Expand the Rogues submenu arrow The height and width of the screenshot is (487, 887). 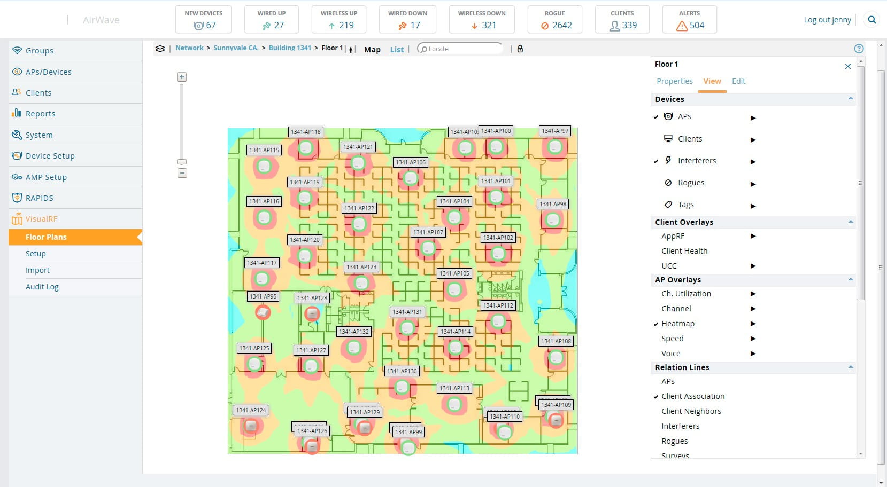click(753, 184)
